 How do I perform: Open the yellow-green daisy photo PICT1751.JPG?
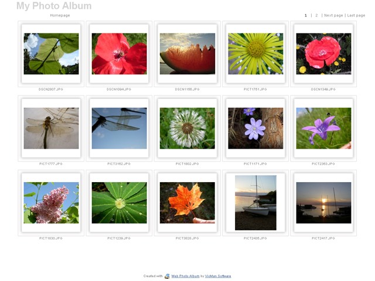pyautogui.click(x=255, y=54)
